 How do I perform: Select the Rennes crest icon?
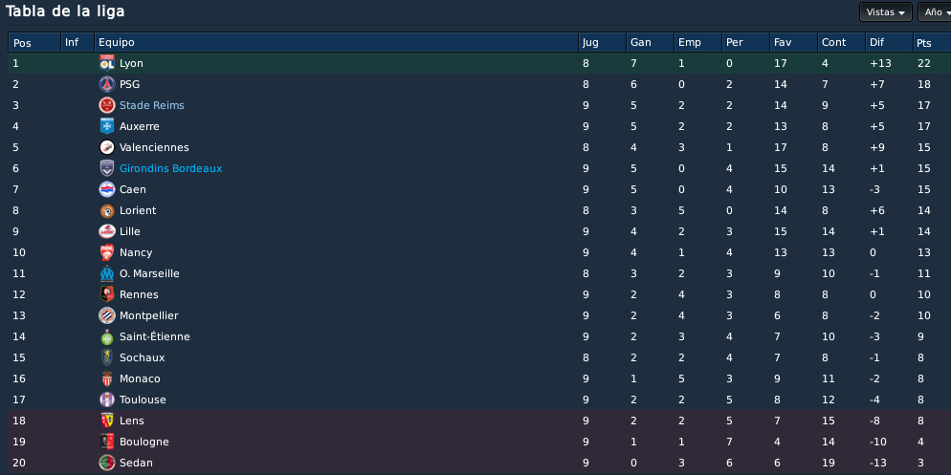pos(107,294)
